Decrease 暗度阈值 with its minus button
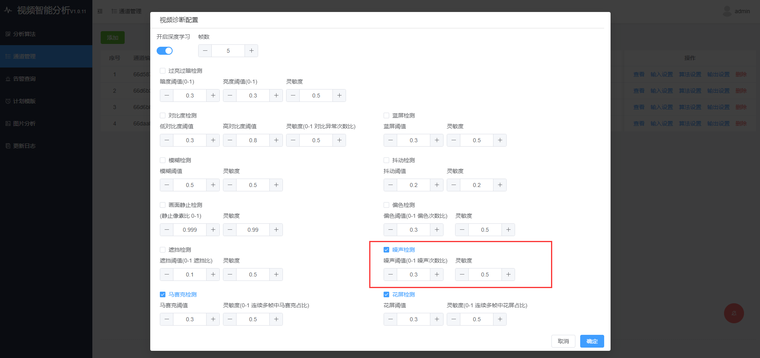The height and width of the screenshot is (358, 760). [x=167, y=95]
